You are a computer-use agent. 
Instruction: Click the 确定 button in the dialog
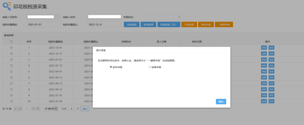221,102
